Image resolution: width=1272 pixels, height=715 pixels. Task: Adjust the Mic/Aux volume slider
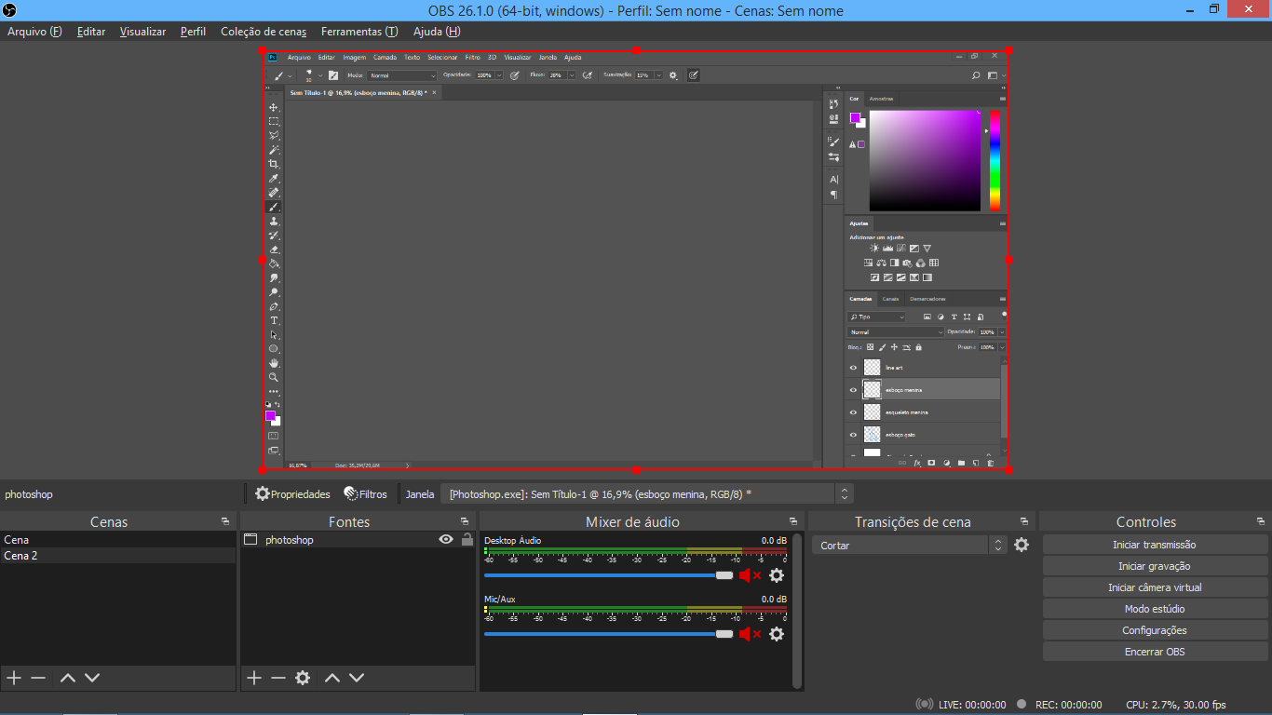609,634
